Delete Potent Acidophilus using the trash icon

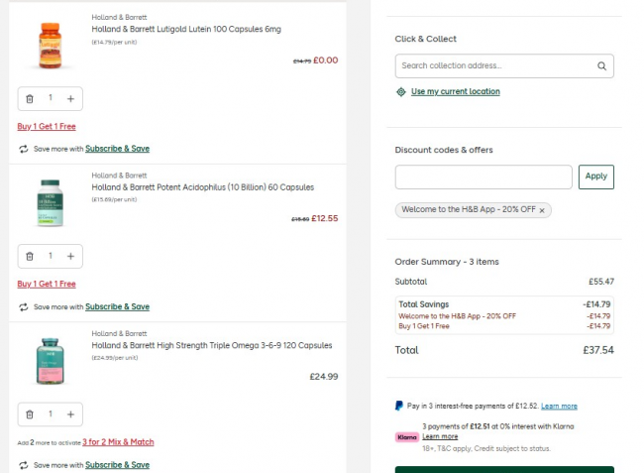coord(30,256)
